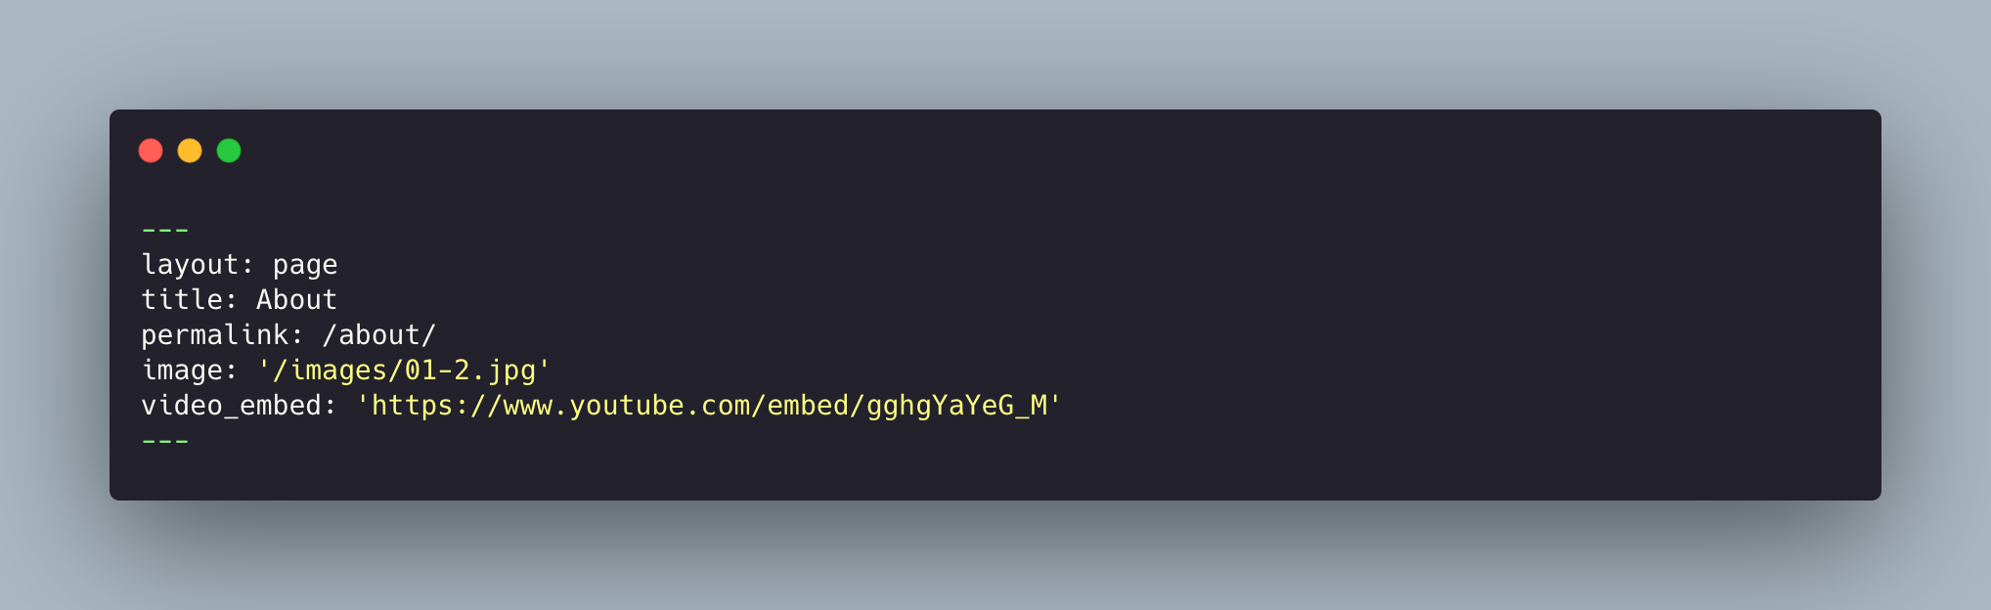Place cursor on the layout key
Viewport: 1991px width, 610px height.
pyautogui.click(x=190, y=265)
